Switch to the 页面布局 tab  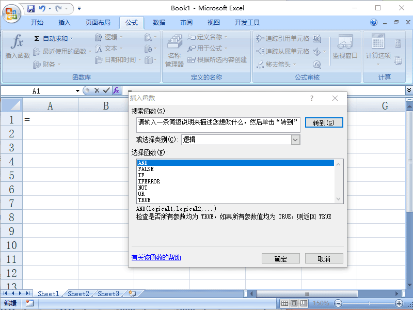click(98, 23)
